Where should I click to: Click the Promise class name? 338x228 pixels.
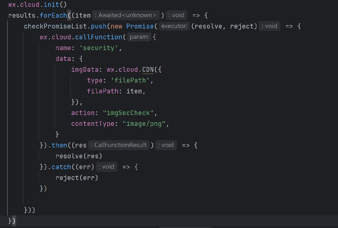[x=140, y=26]
